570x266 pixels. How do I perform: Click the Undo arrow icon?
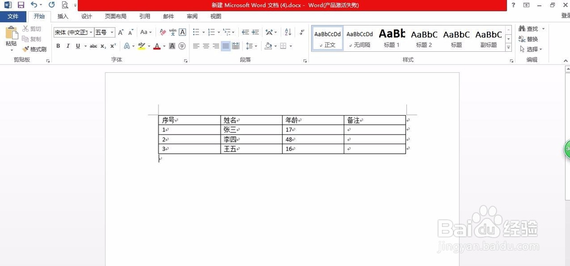tap(34, 5)
